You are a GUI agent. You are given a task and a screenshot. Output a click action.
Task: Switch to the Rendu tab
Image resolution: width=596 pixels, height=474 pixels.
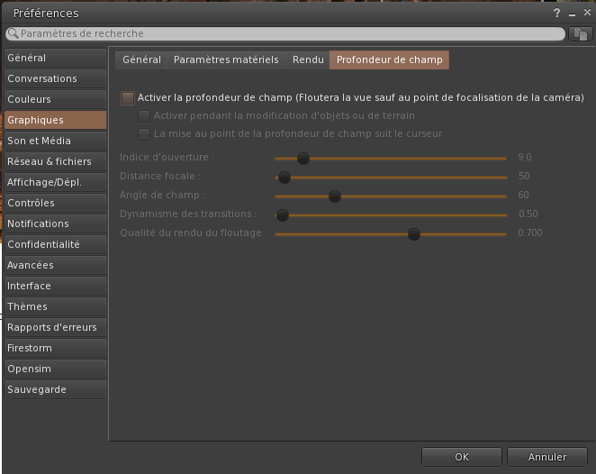[x=308, y=59]
